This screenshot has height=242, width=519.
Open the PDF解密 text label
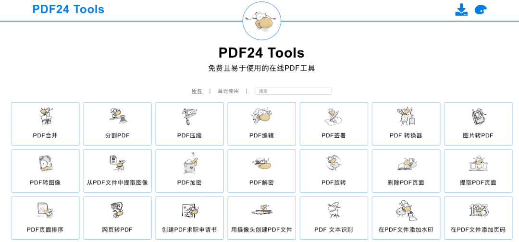(x=261, y=182)
